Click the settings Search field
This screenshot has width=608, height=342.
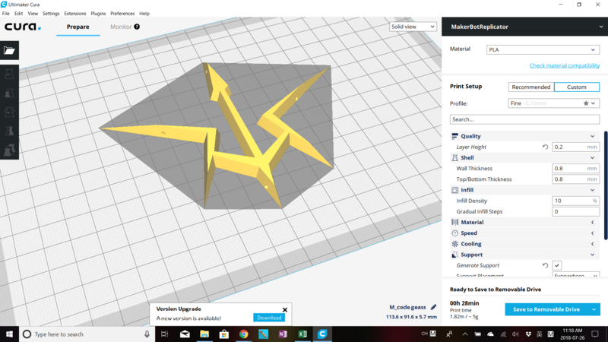pos(524,119)
